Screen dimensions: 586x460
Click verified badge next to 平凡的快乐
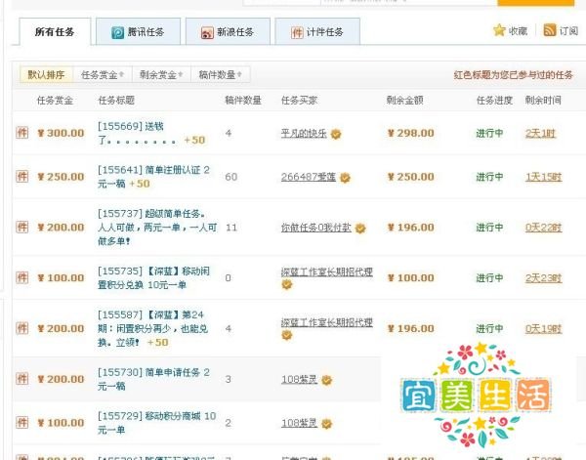[336, 134]
